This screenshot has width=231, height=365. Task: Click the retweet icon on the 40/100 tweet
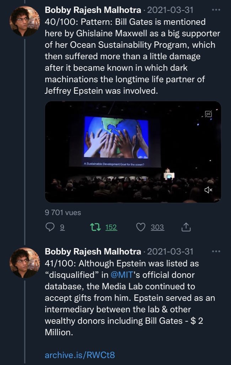96,227
